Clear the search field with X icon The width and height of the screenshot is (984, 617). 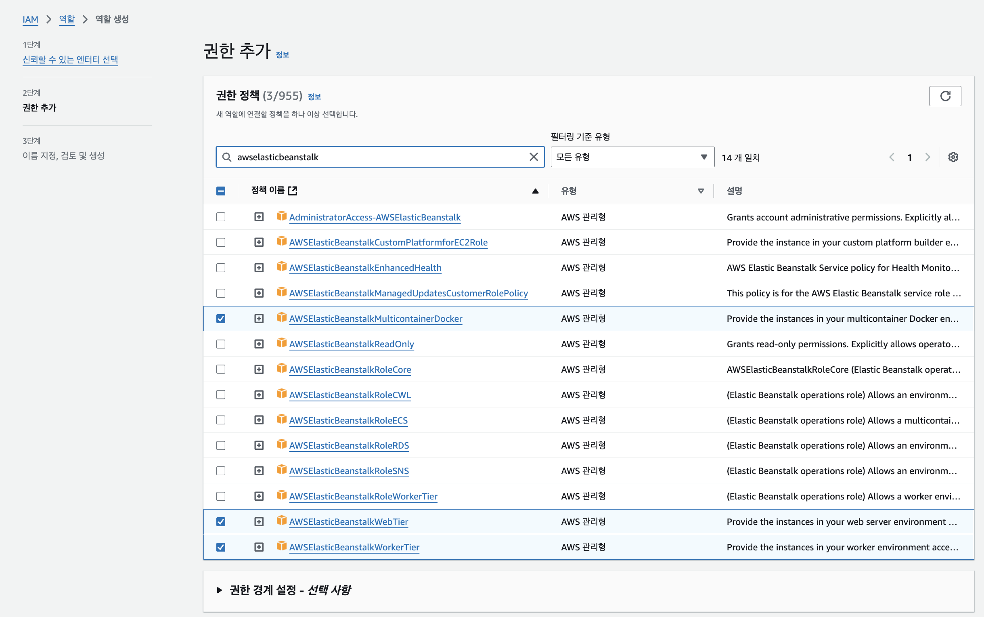534,157
